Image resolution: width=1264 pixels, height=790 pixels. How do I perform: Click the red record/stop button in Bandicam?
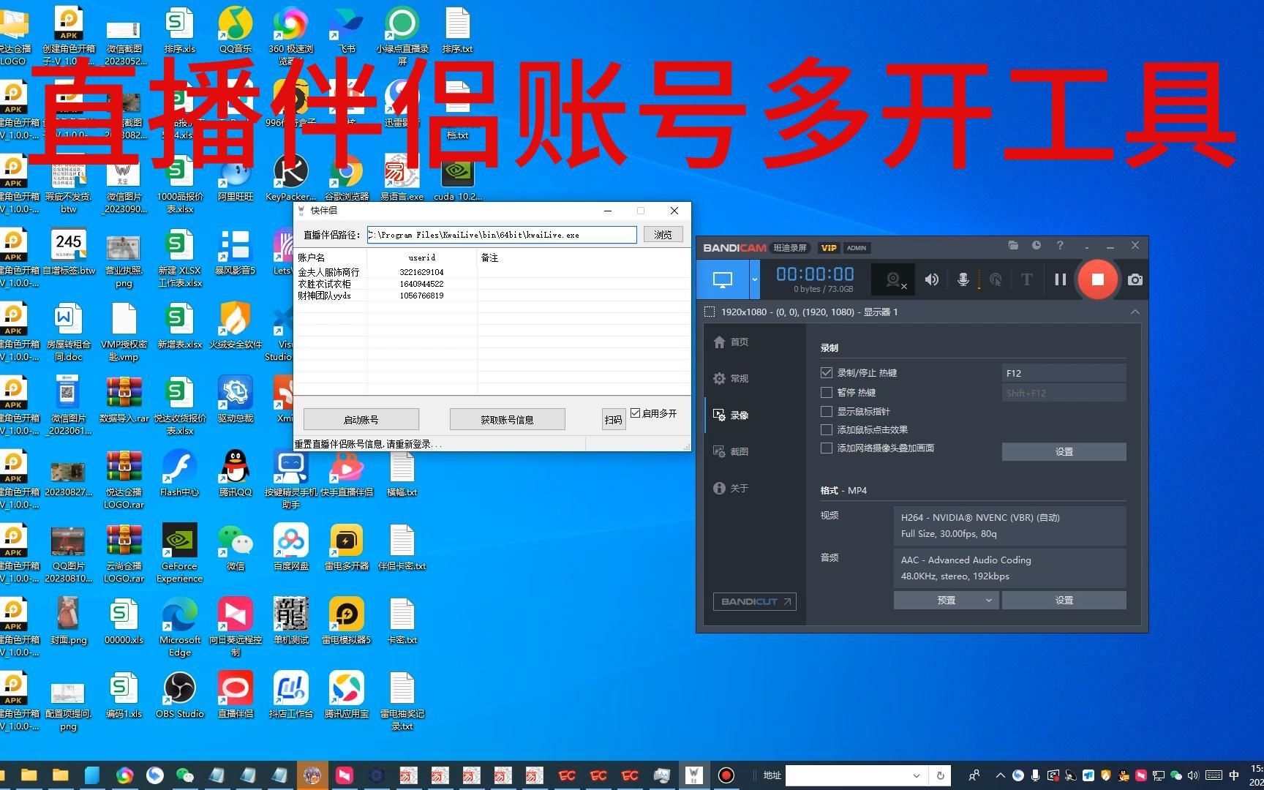click(x=1097, y=279)
